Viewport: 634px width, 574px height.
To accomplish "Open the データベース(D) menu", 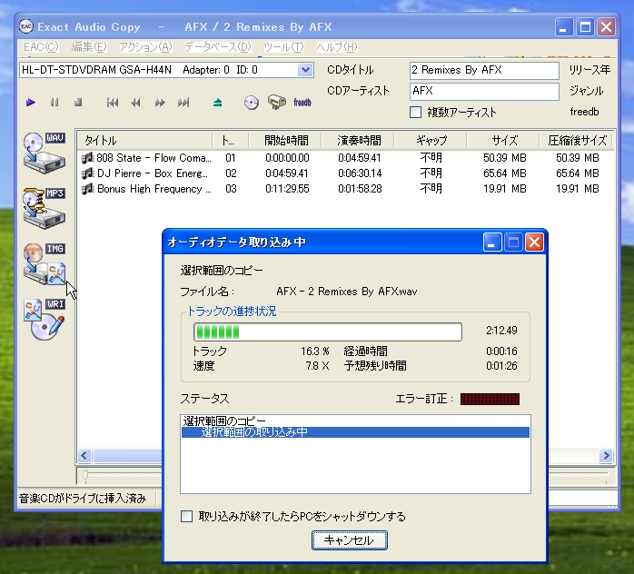I will pyautogui.click(x=218, y=47).
